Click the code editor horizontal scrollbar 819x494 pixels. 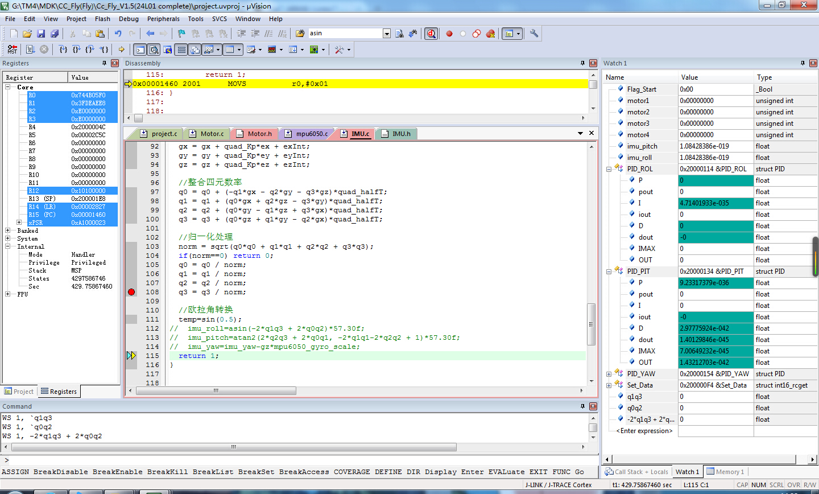point(216,390)
